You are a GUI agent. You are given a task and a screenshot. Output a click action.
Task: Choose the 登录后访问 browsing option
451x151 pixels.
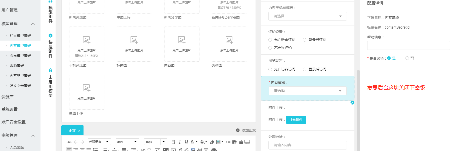305,69
